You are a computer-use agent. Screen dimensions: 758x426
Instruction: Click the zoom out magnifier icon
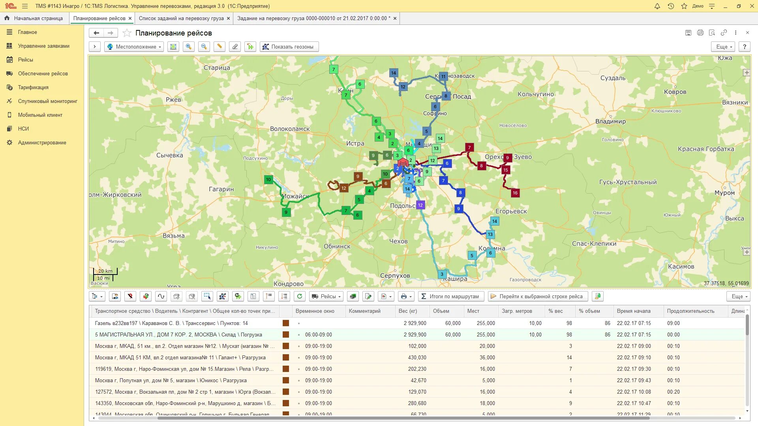click(x=204, y=47)
